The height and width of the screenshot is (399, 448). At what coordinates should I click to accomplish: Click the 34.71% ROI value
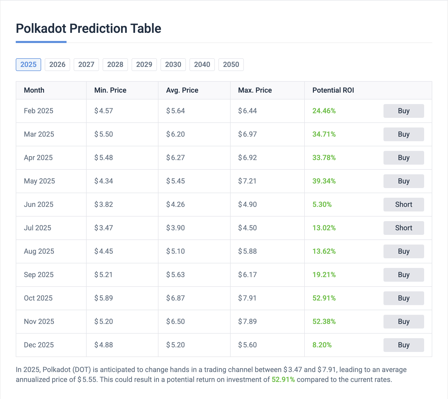click(x=324, y=134)
